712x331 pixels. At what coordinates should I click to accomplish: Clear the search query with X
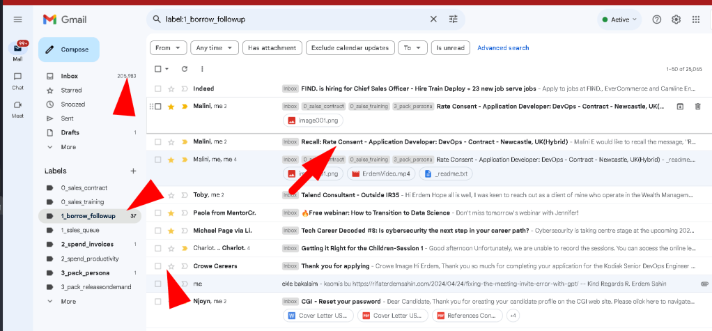(x=433, y=19)
